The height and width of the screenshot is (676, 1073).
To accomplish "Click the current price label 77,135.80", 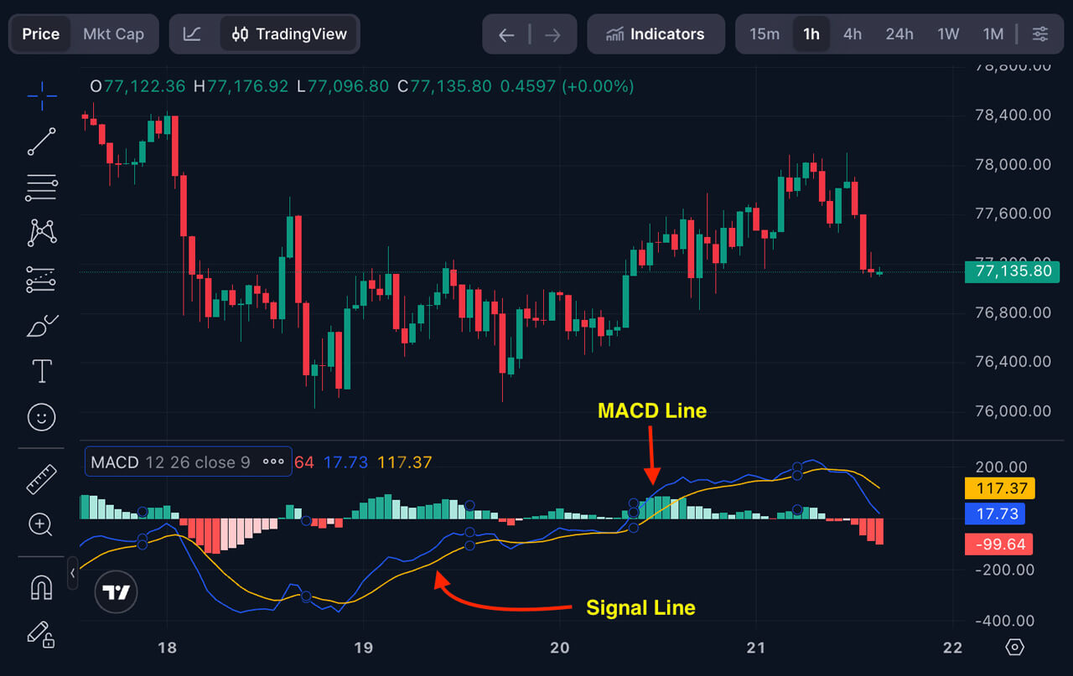I will click(x=1013, y=271).
